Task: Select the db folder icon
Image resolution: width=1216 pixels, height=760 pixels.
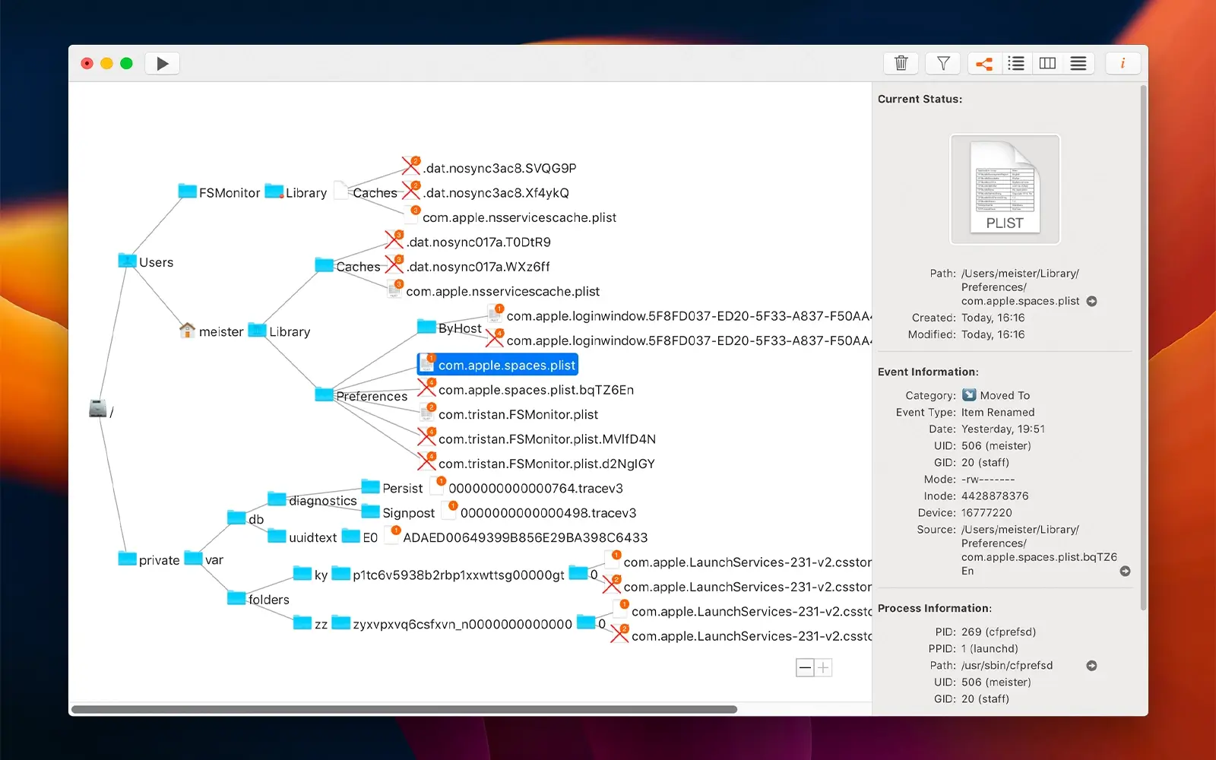Action: click(x=236, y=518)
